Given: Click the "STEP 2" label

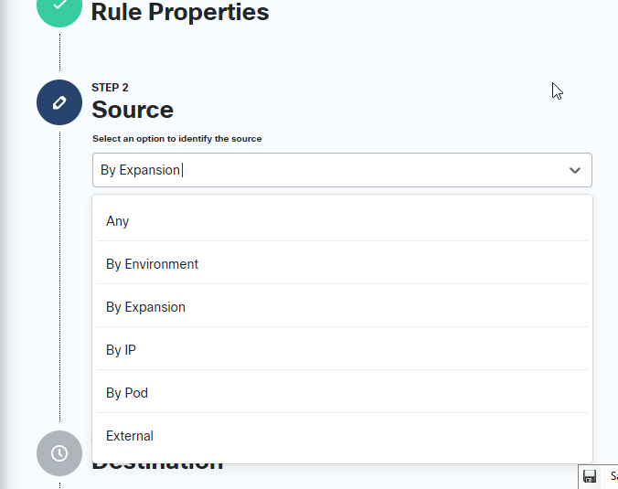Looking at the screenshot, I should pos(110,88).
